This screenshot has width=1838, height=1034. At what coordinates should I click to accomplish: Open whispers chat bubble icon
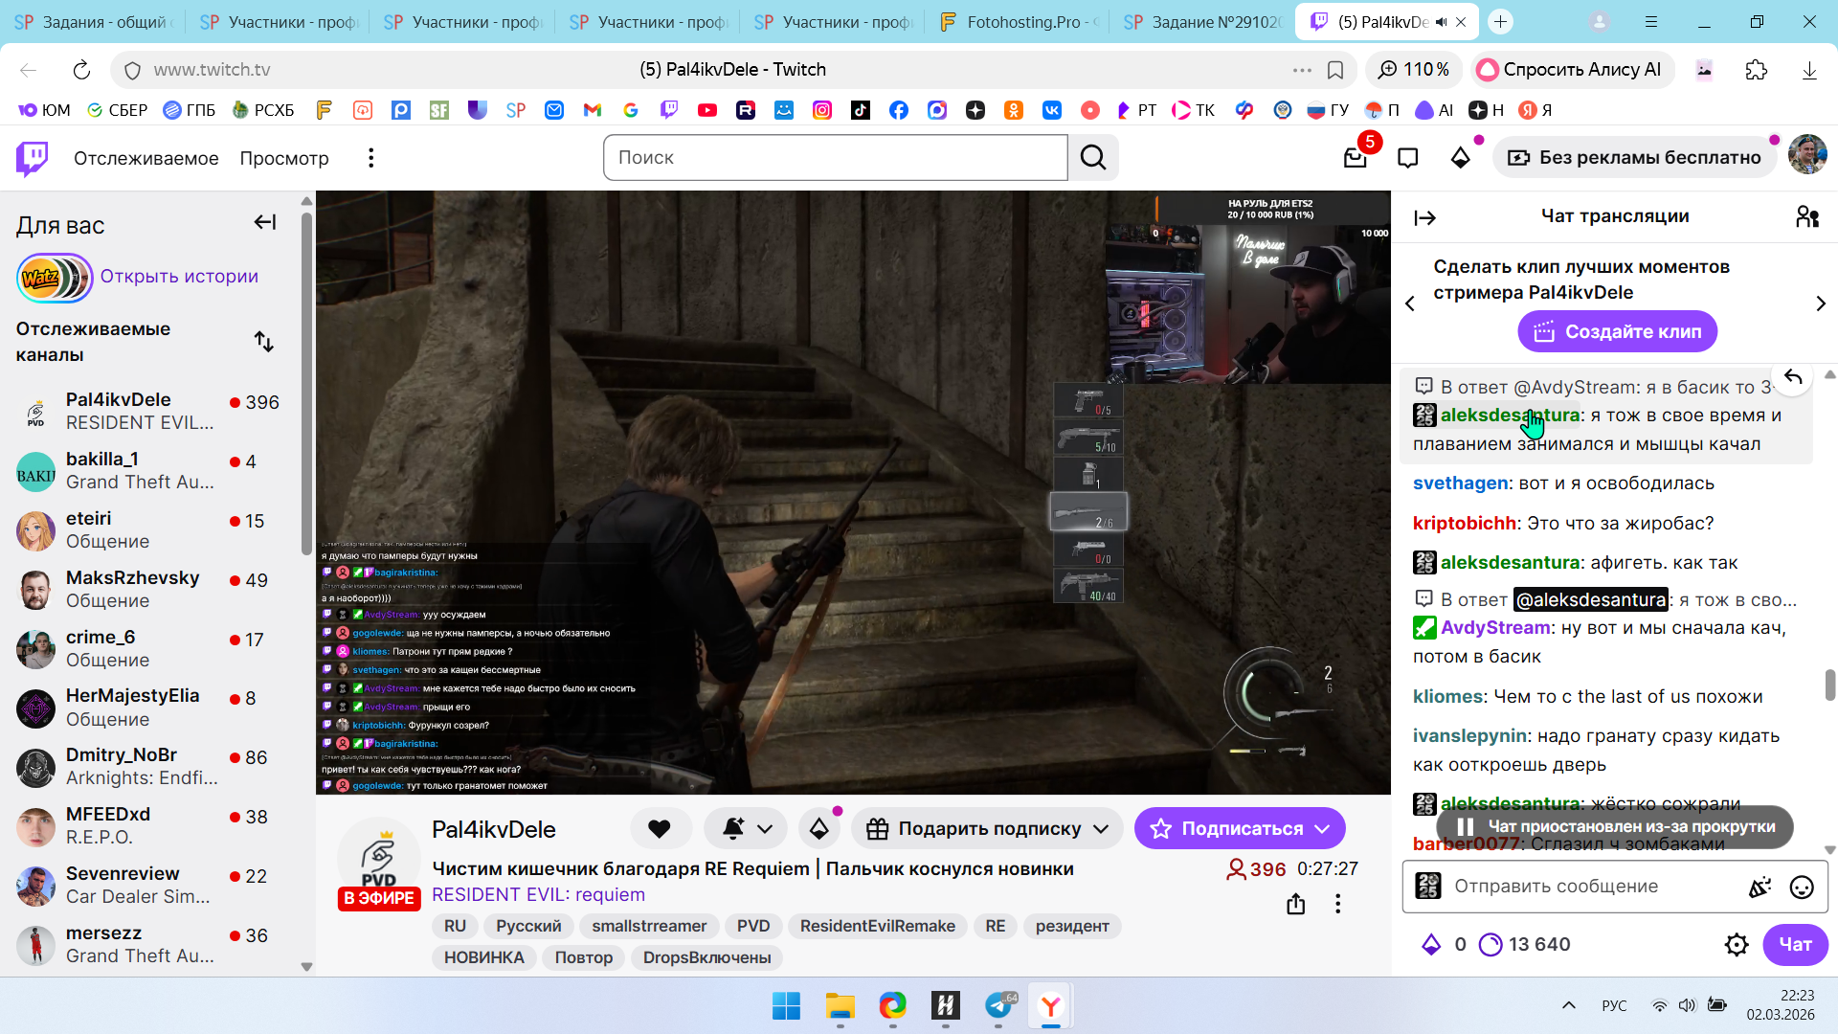(1407, 158)
